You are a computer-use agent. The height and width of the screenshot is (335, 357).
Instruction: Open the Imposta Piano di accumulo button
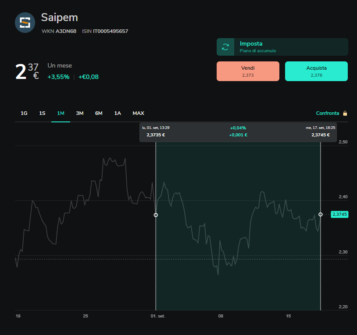coord(282,47)
